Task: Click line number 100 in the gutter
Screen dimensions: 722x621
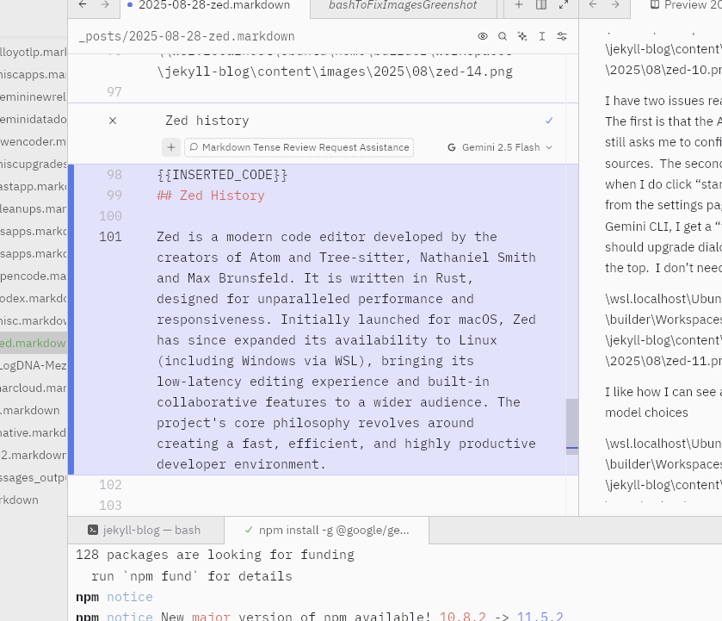Action: tap(110, 216)
